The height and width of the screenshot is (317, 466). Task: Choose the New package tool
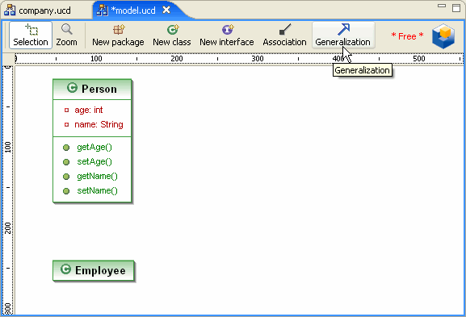click(x=118, y=35)
